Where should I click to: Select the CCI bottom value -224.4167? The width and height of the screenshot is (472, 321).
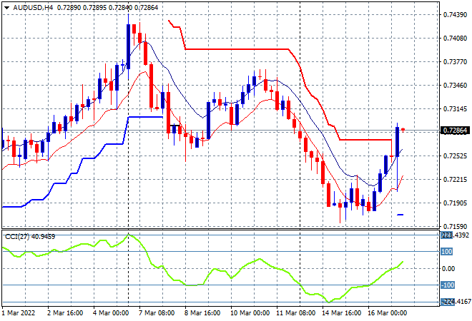(456, 302)
